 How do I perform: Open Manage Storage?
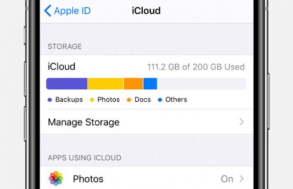(84, 122)
